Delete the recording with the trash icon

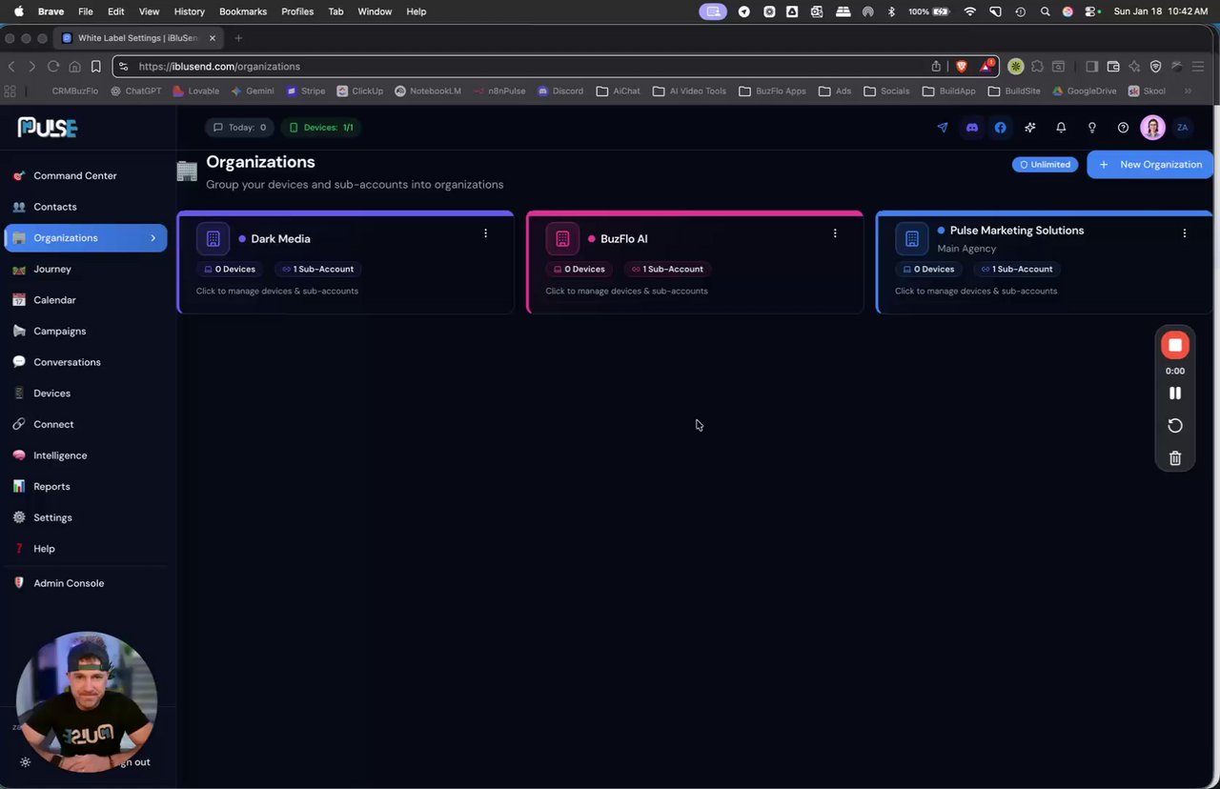(x=1175, y=458)
